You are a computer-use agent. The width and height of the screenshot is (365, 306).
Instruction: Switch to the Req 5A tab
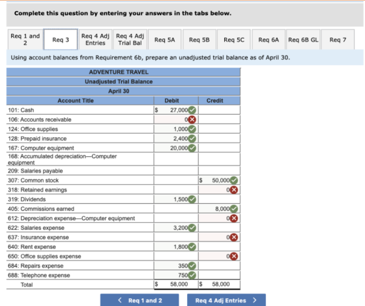[x=164, y=40]
